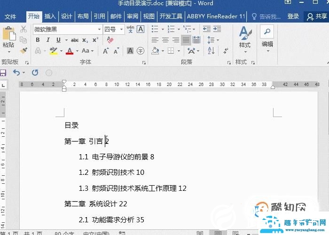This screenshot has width=329, height=235.
Task: Toggle character shading A
Action: point(130,51)
